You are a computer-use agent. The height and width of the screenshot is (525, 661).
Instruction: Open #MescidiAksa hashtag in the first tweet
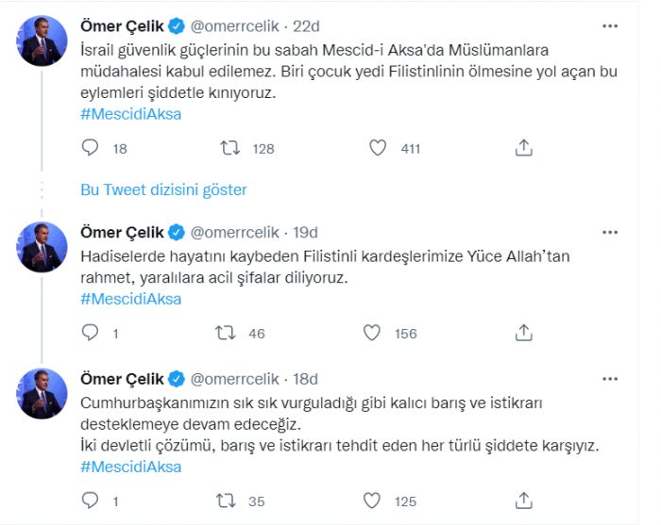coord(131,114)
